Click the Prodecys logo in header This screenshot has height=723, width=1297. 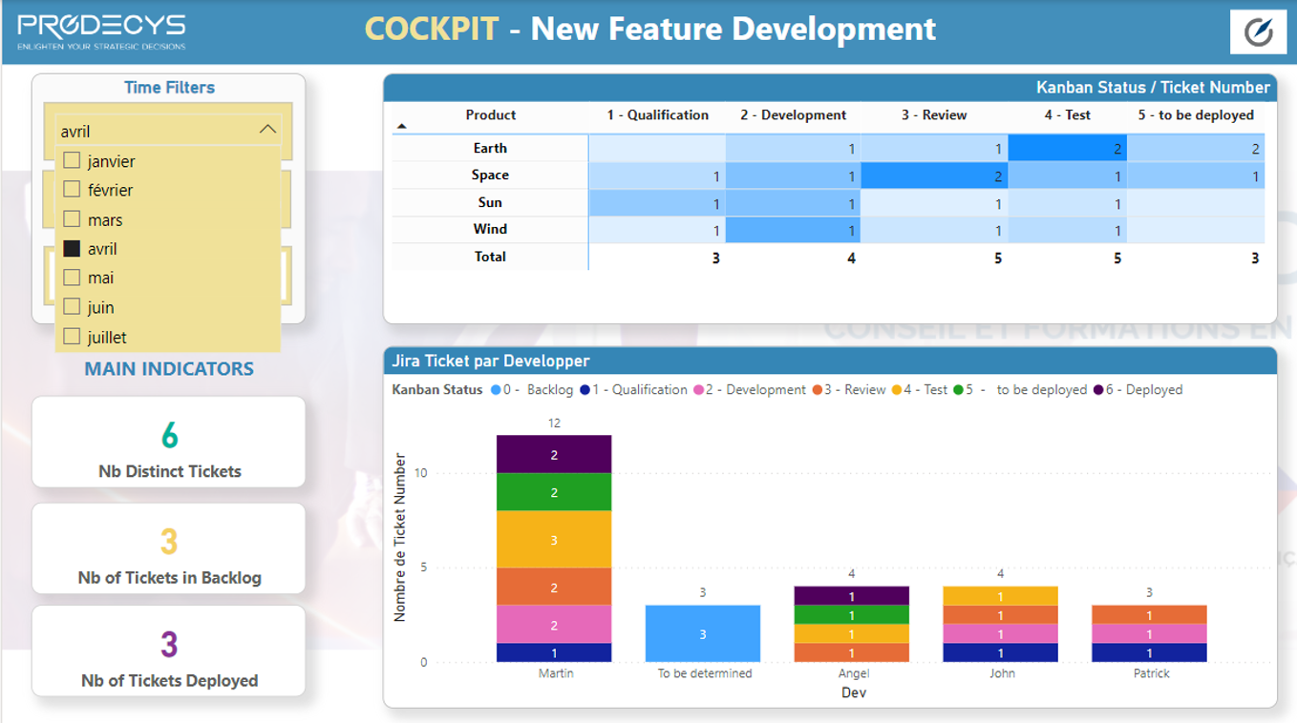(101, 31)
